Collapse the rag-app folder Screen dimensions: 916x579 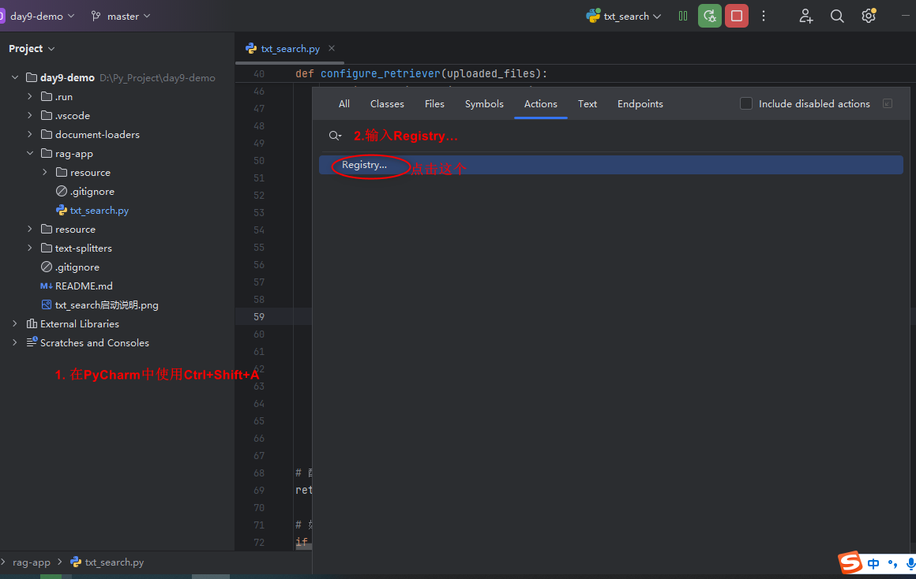tap(30, 154)
